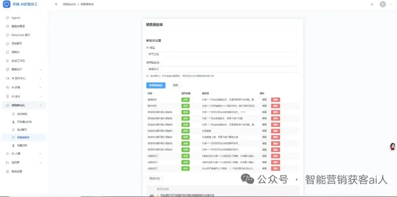Select the 自动通过好友 person icon
Screen dimensions: 397x197
coord(14,122)
